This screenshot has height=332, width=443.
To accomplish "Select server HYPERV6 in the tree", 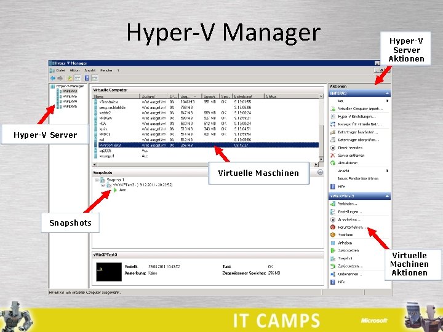I will click(70, 106).
